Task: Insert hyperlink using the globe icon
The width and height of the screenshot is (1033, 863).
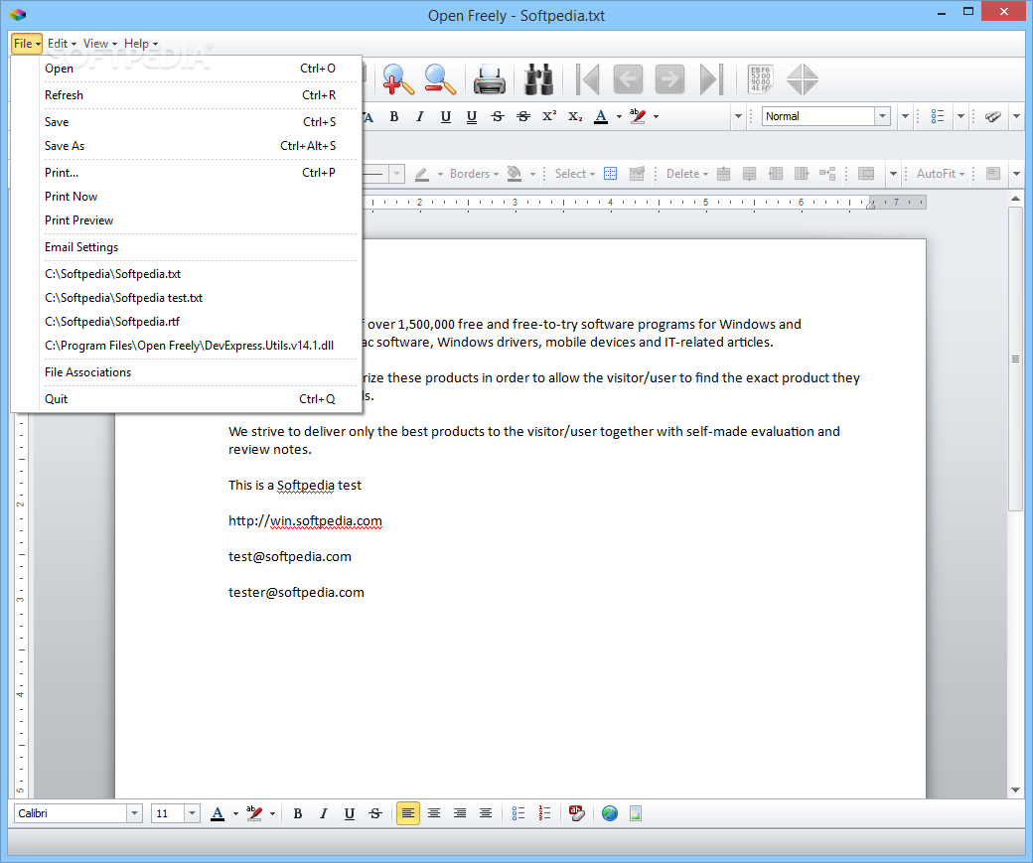Action: (610, 813)
